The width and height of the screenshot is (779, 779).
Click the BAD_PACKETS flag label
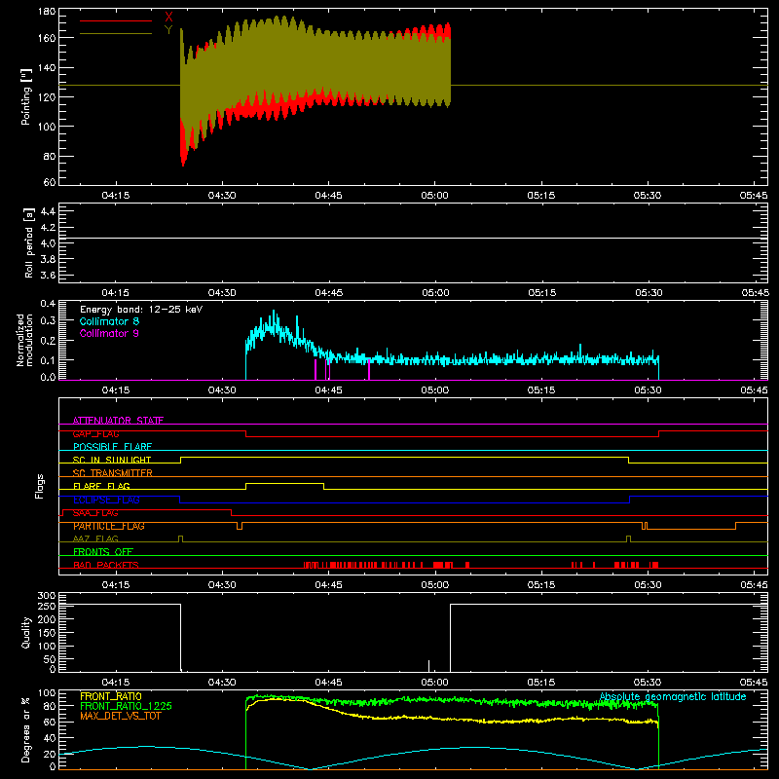click(106, 565)
